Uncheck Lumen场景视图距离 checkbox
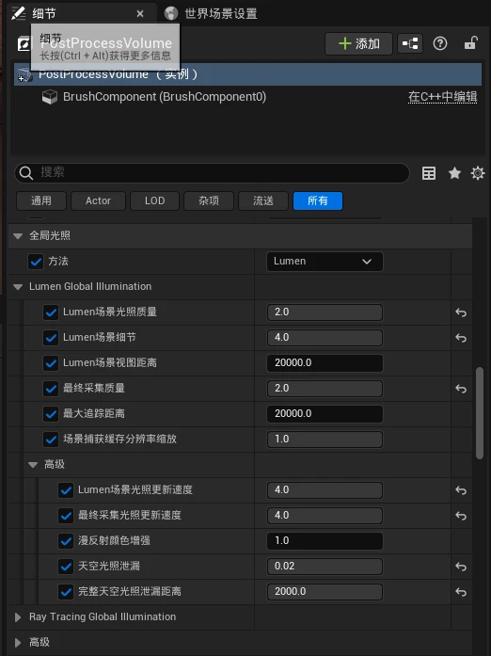This screenshot has height=656, width=491. (51, 363)
